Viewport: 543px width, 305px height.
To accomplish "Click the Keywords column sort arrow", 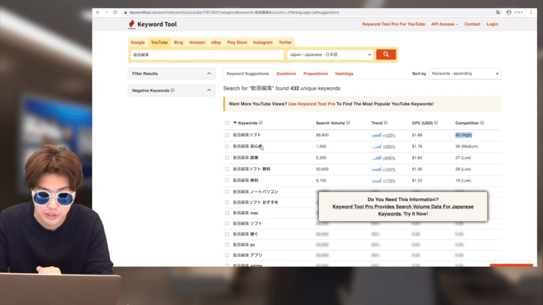I will click(x=235, y=123).
